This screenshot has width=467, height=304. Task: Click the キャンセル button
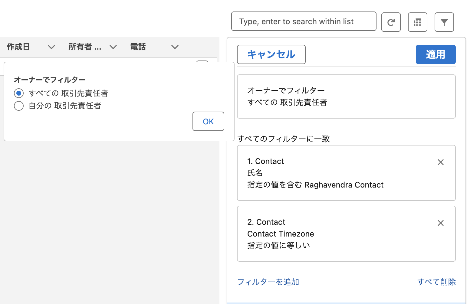271,54
